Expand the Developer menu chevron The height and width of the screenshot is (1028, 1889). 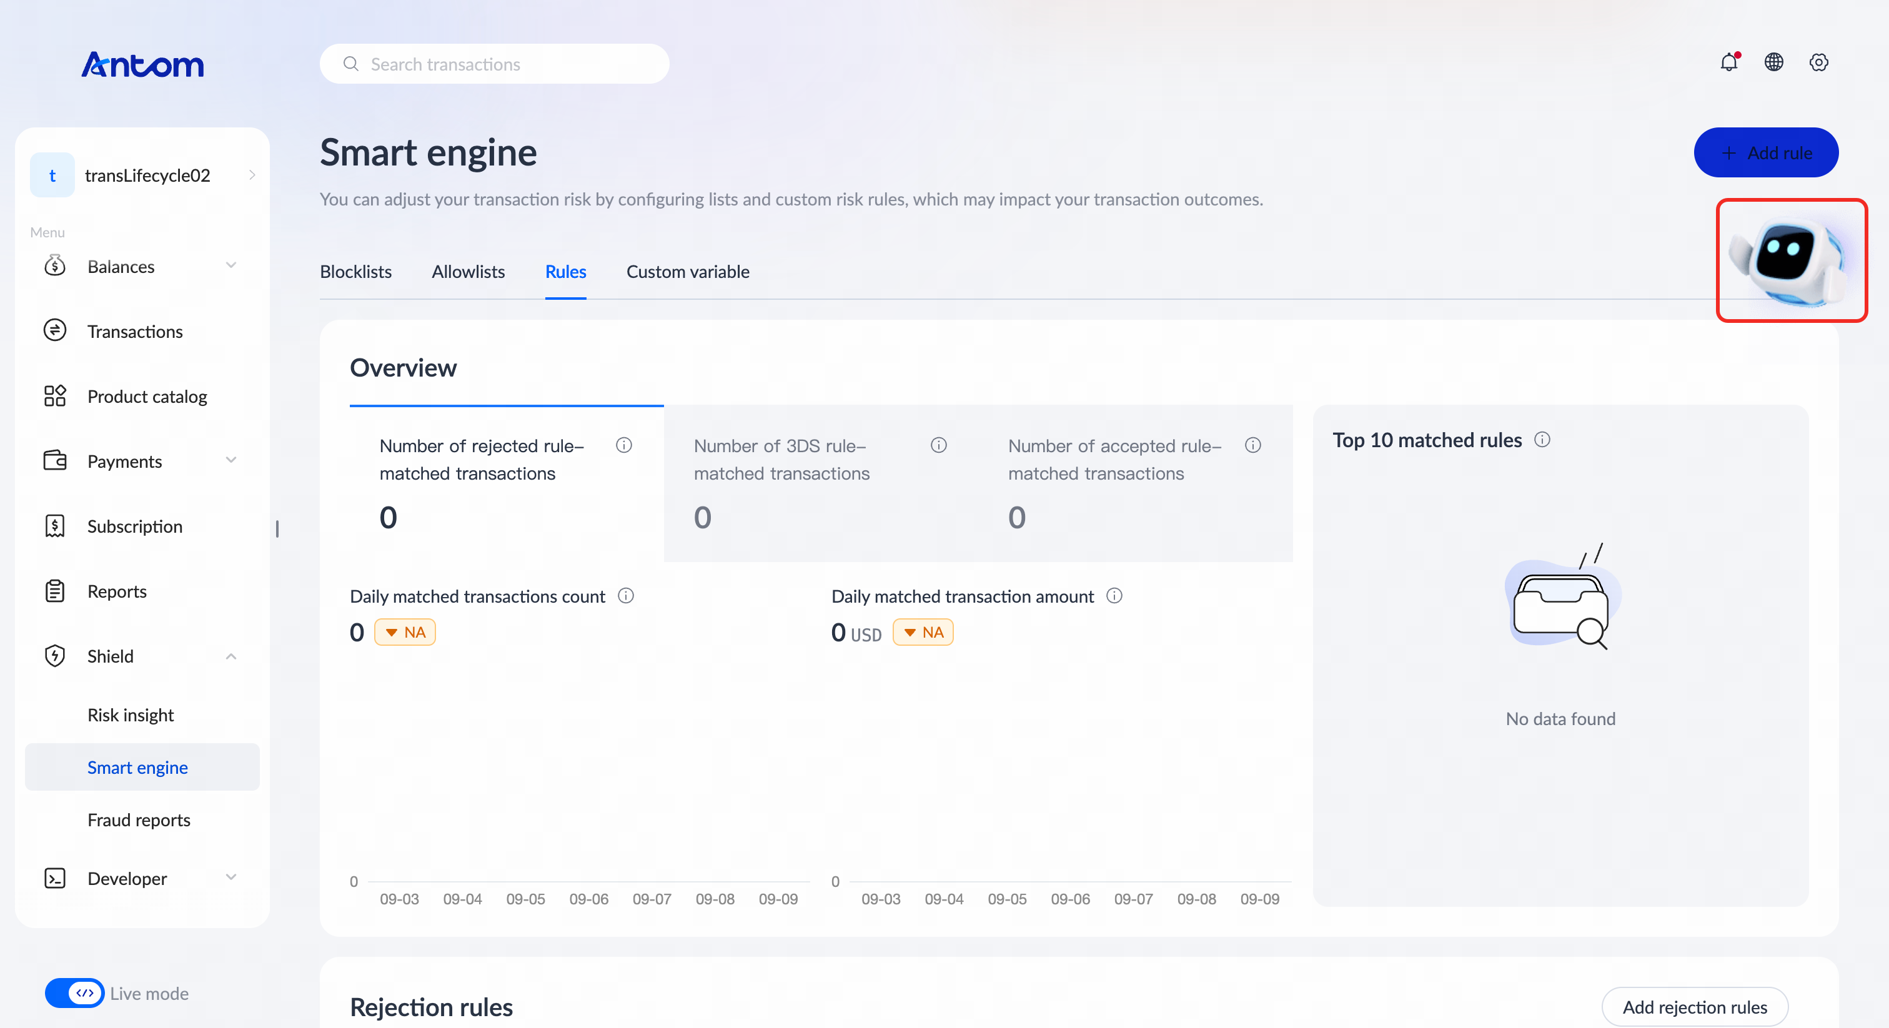coord(231,877)
